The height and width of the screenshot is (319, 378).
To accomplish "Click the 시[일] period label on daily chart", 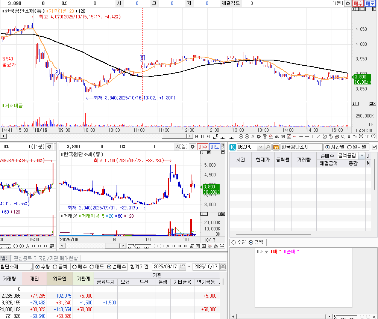I will (182, 146).
